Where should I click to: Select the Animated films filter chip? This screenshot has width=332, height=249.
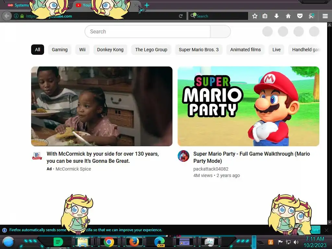point(246,50)
